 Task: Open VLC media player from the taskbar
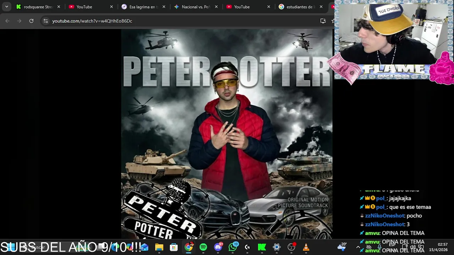click(306, 247)
